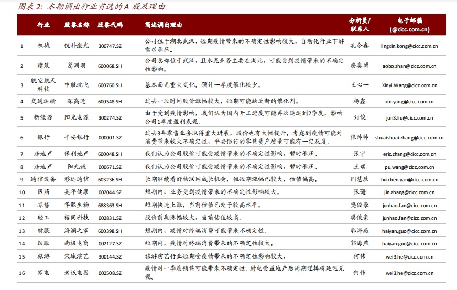The width and height of the screenshot is (457, 290).
Task: Click the 股票名称 column header
Action: [77, 25]
